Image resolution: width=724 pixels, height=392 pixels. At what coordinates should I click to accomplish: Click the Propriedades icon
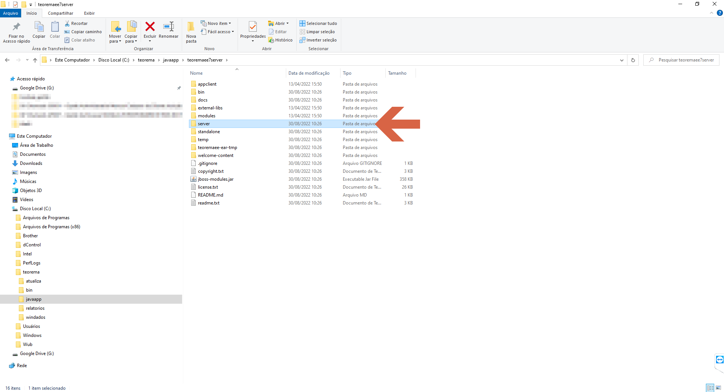click(253, 27)
